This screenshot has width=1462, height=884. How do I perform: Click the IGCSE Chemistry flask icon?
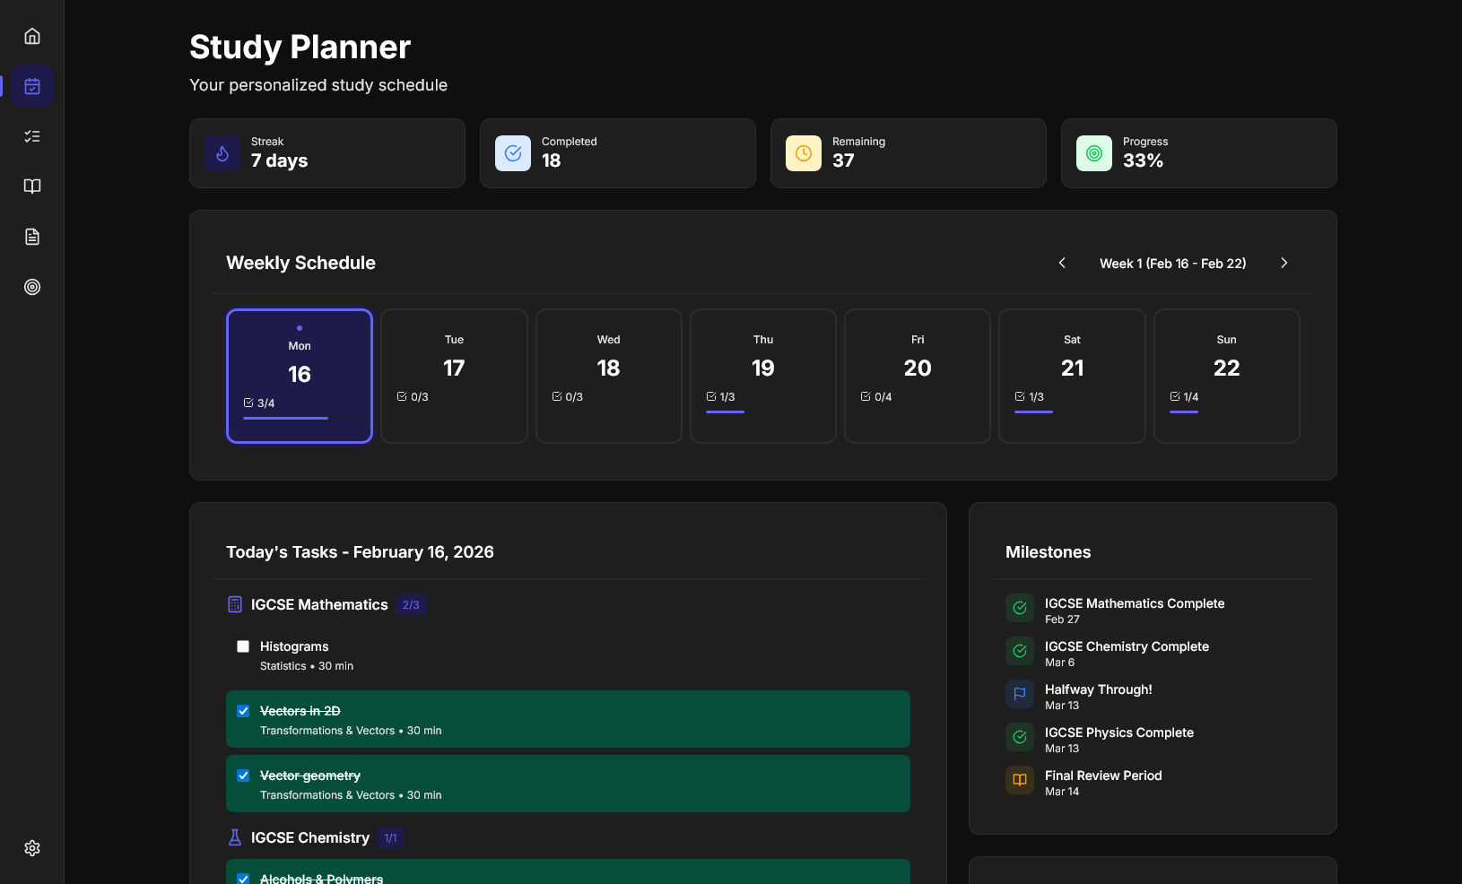(x=235, y=837)
